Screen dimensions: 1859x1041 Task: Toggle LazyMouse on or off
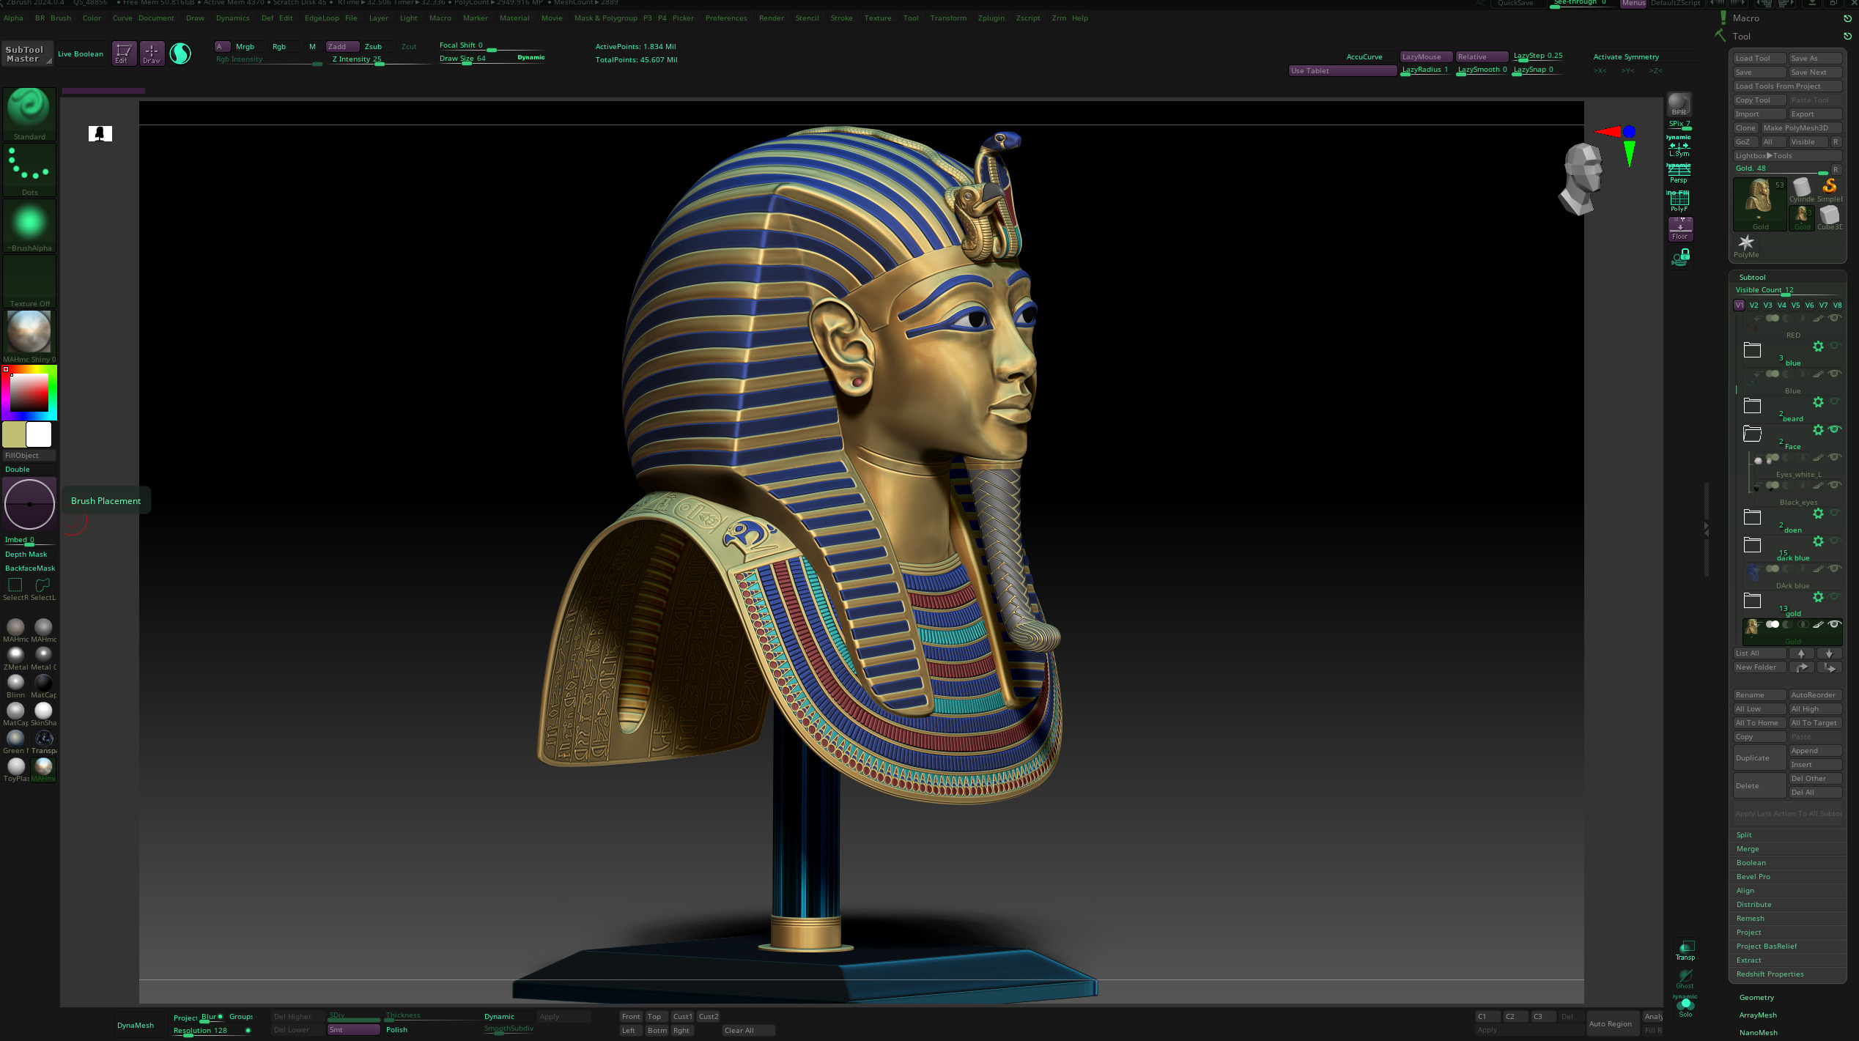[x=1425, y=56]
